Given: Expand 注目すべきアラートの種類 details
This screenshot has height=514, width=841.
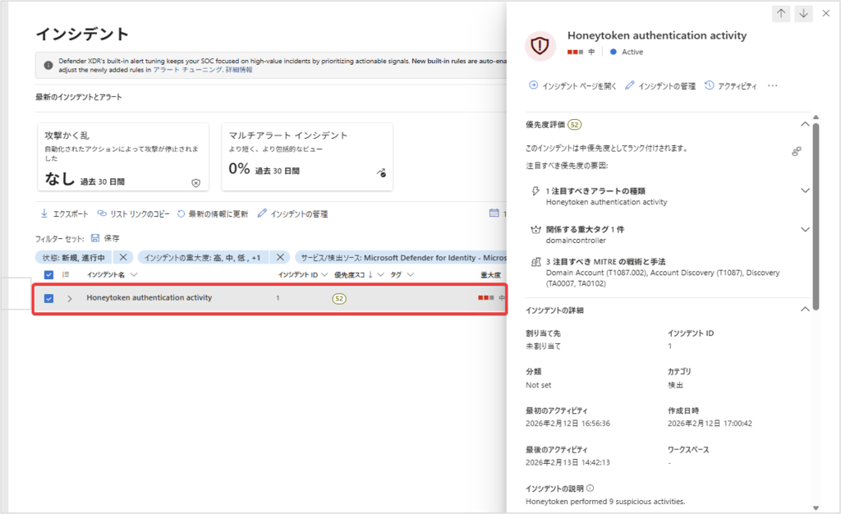Looking at the screenshot, I should tap(805, 190).
